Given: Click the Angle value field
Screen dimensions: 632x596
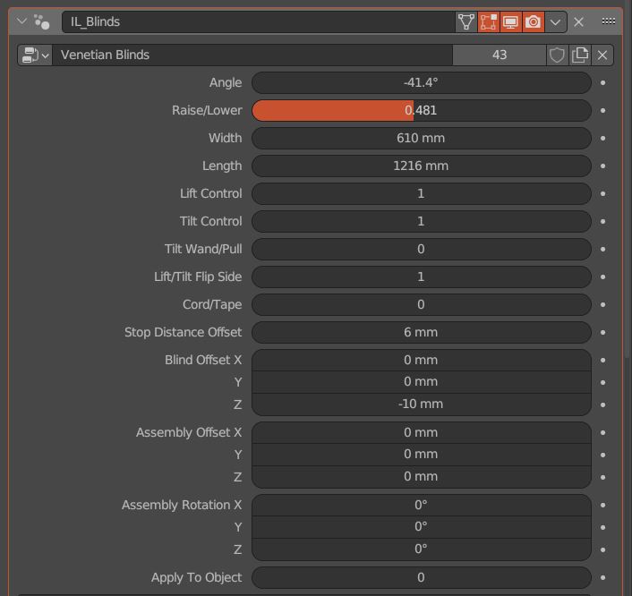Looking at the screenshot, I should (x=422, y=82).
